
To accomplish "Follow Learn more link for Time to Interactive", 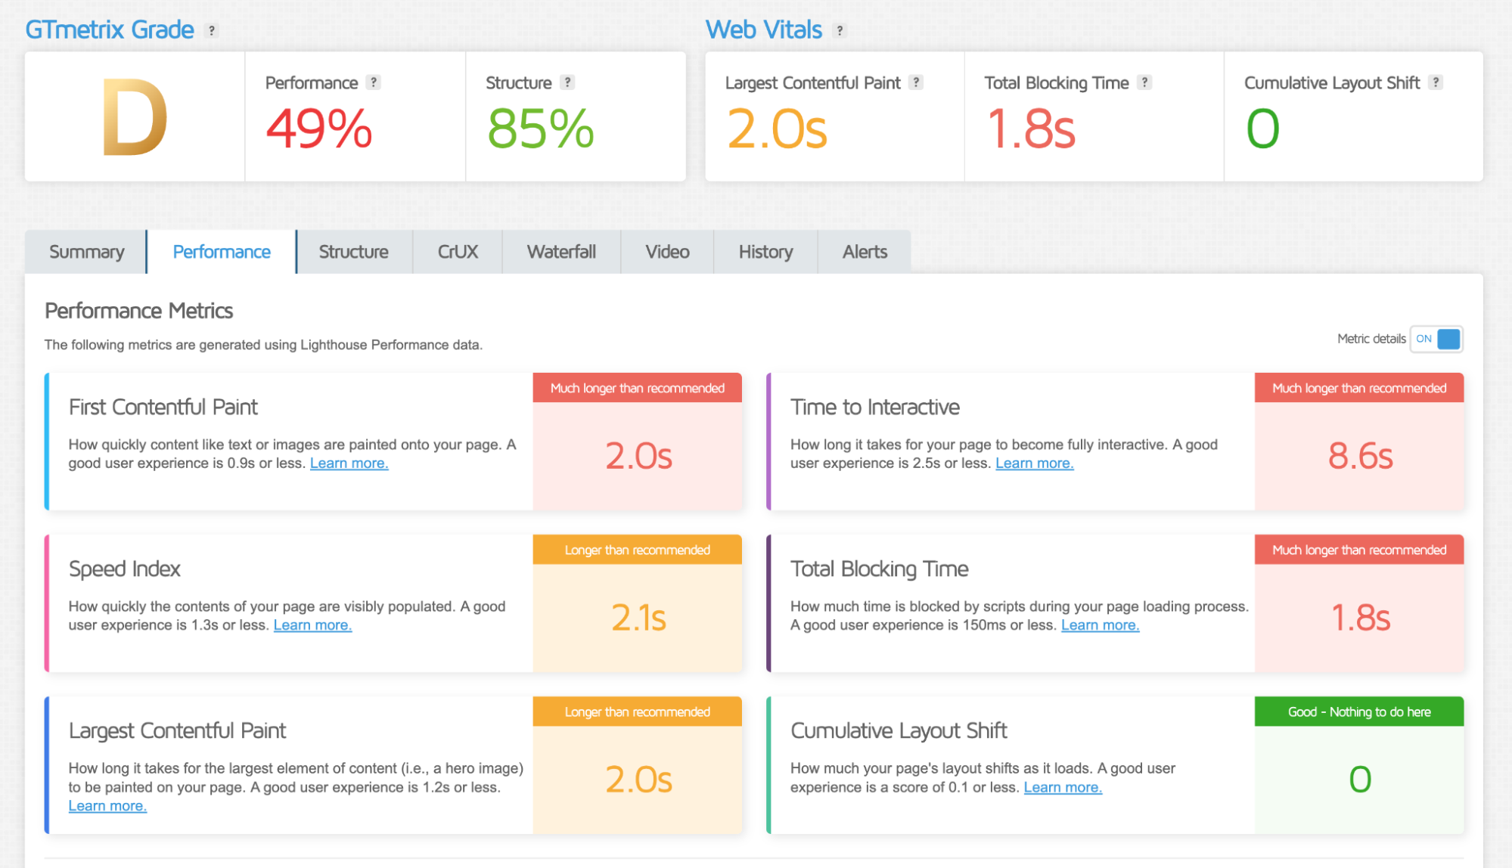I will click(x=1034, y=463).
